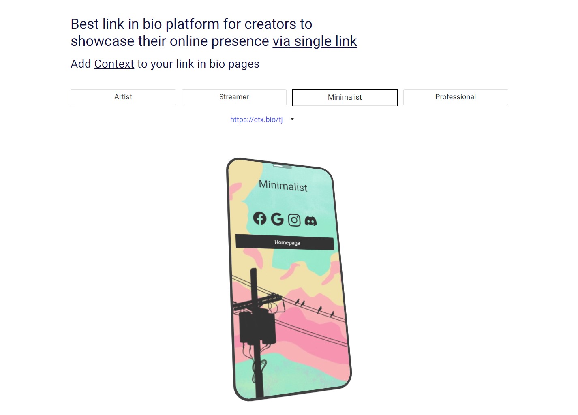Click the Google G icon

click(277, 219)
